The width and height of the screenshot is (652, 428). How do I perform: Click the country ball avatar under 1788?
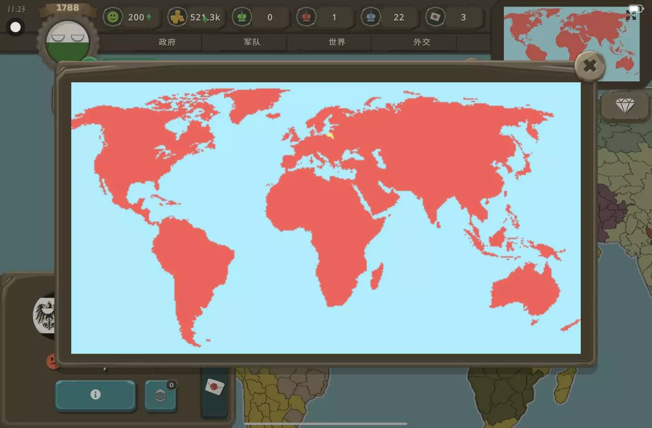[68, 41]
